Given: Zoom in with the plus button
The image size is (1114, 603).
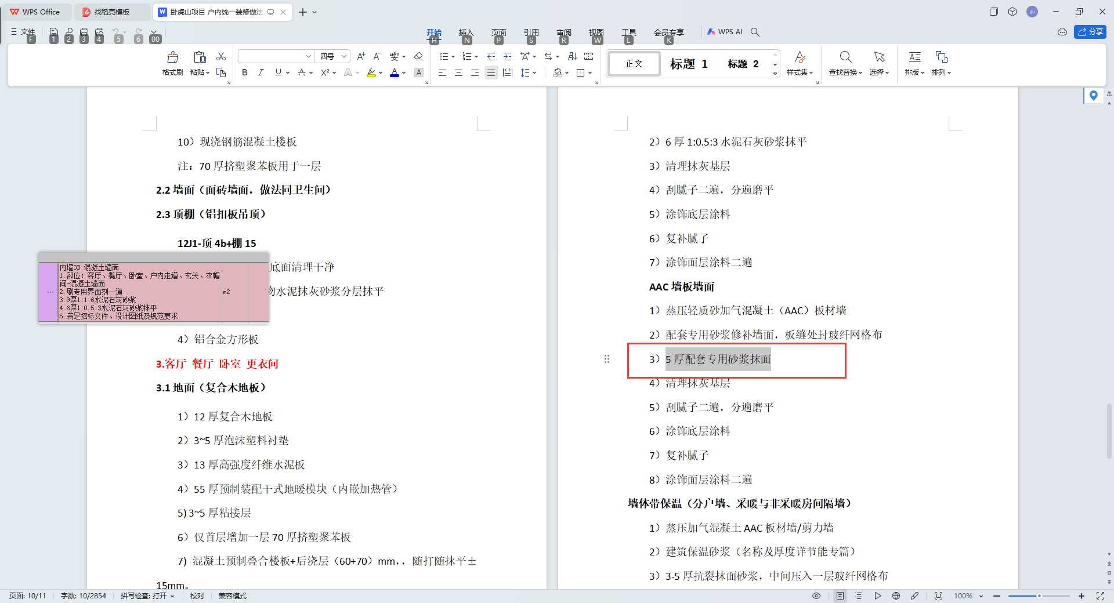Looking at the screenshot, I should click(x=1082, y=596).
